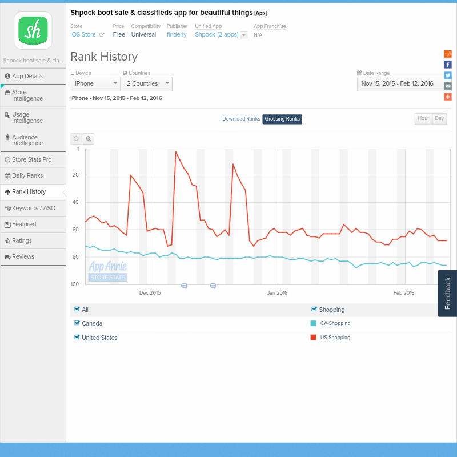Click the Daily Ranks calendar icon
Image resolution: width=457 pixels, height=457 pixels.
click(x=7, y=176)
